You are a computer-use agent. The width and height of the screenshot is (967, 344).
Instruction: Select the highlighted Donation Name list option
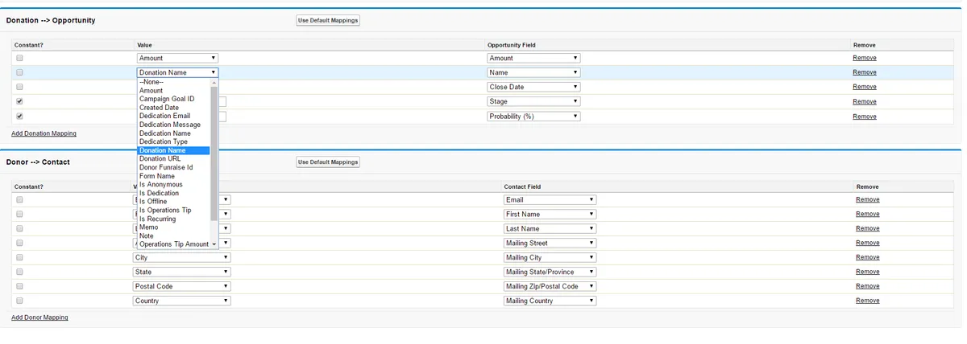(173, 150)
